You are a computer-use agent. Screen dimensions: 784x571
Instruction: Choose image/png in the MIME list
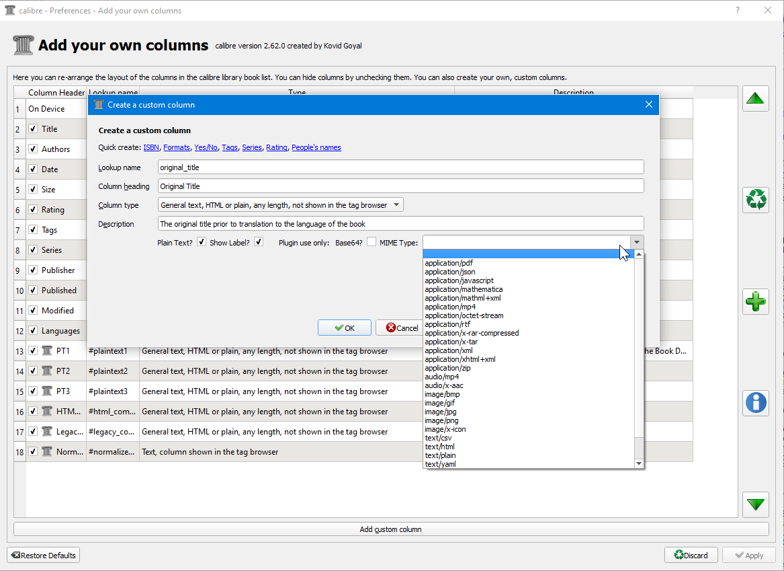441,420
